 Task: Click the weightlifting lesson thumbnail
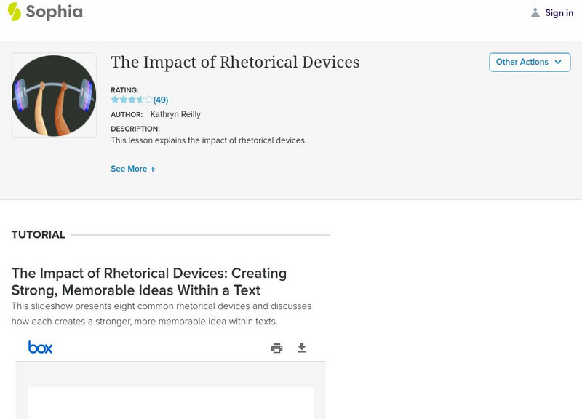pyautogui.click(x=54, y=95)
